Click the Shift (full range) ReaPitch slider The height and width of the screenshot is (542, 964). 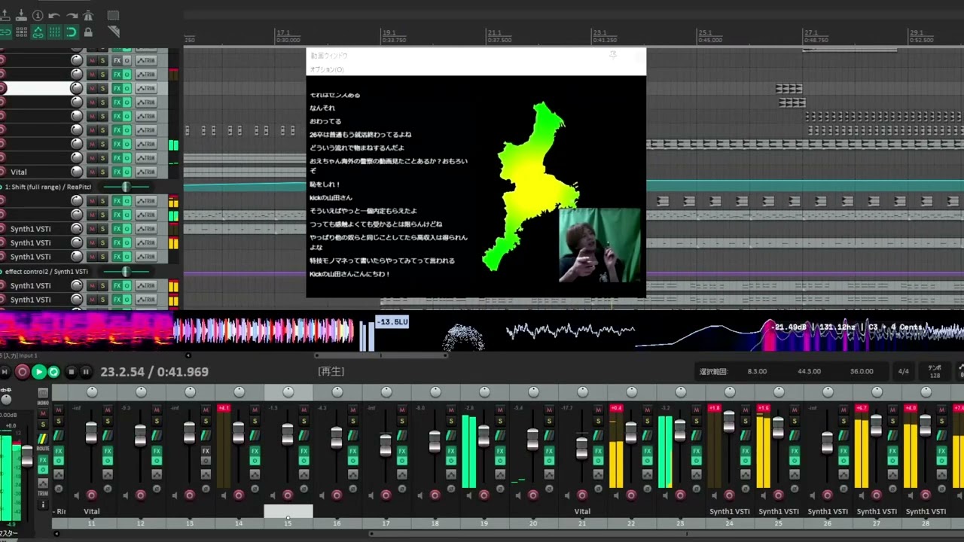126,187
